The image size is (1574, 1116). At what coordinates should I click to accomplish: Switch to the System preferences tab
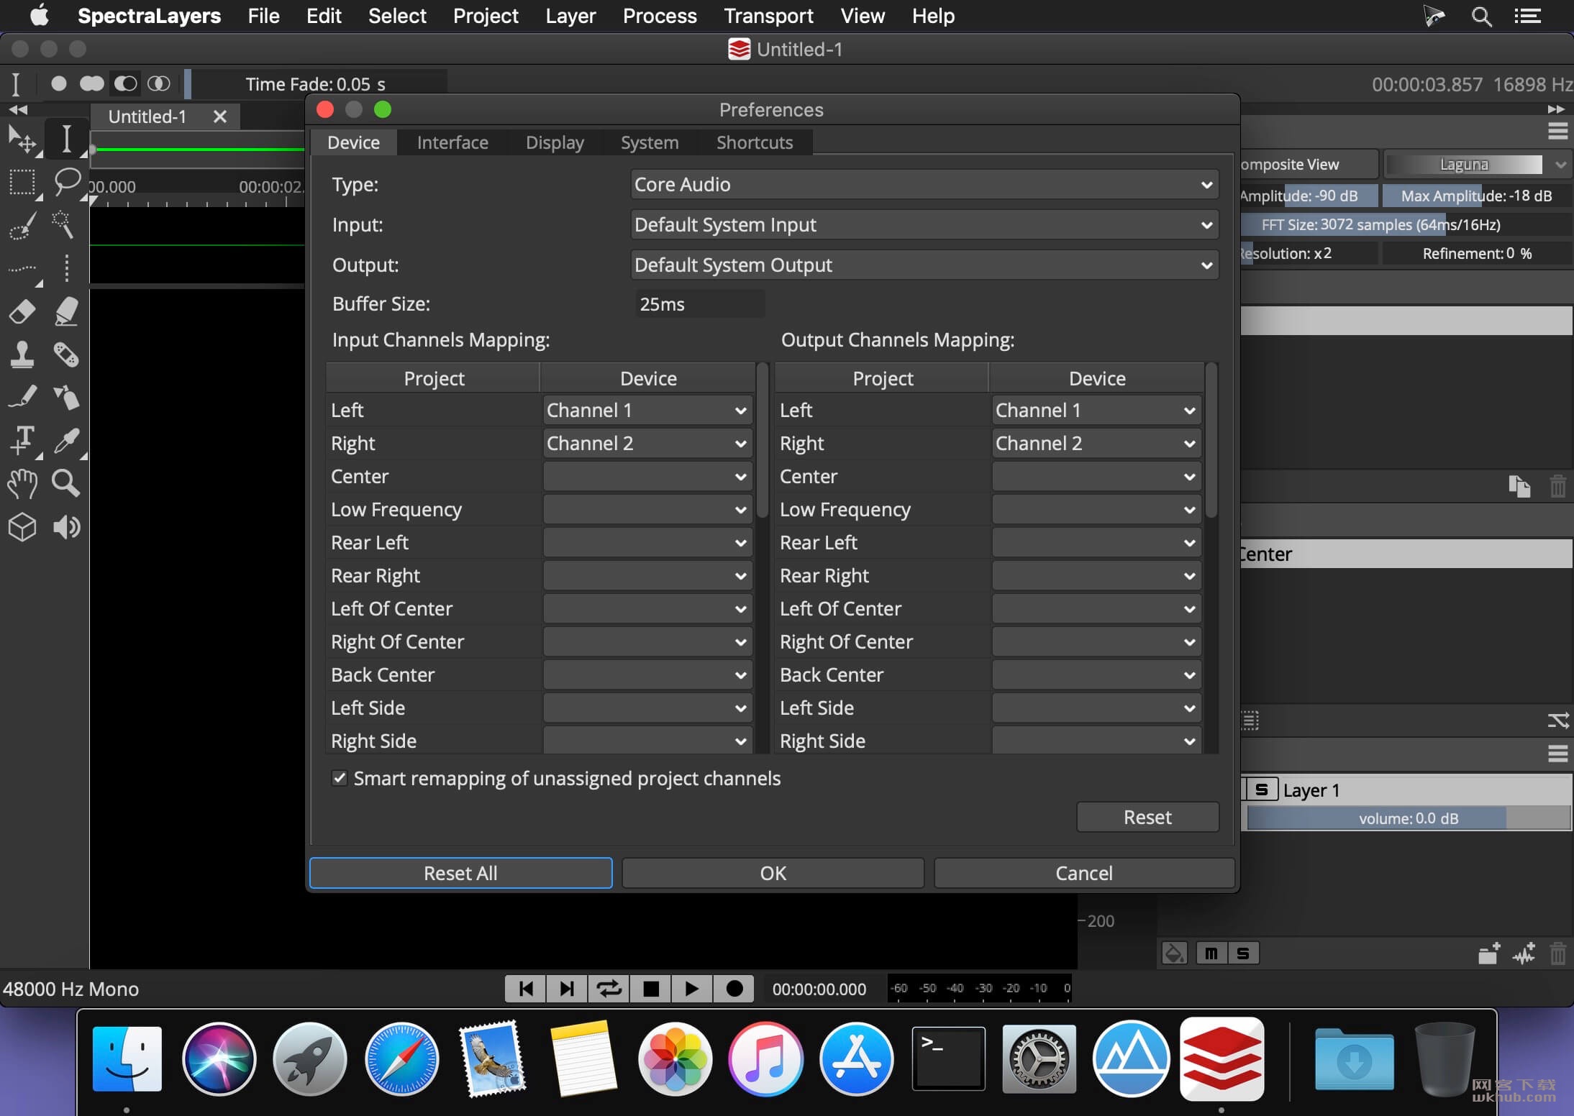click(x=650, y=142)
